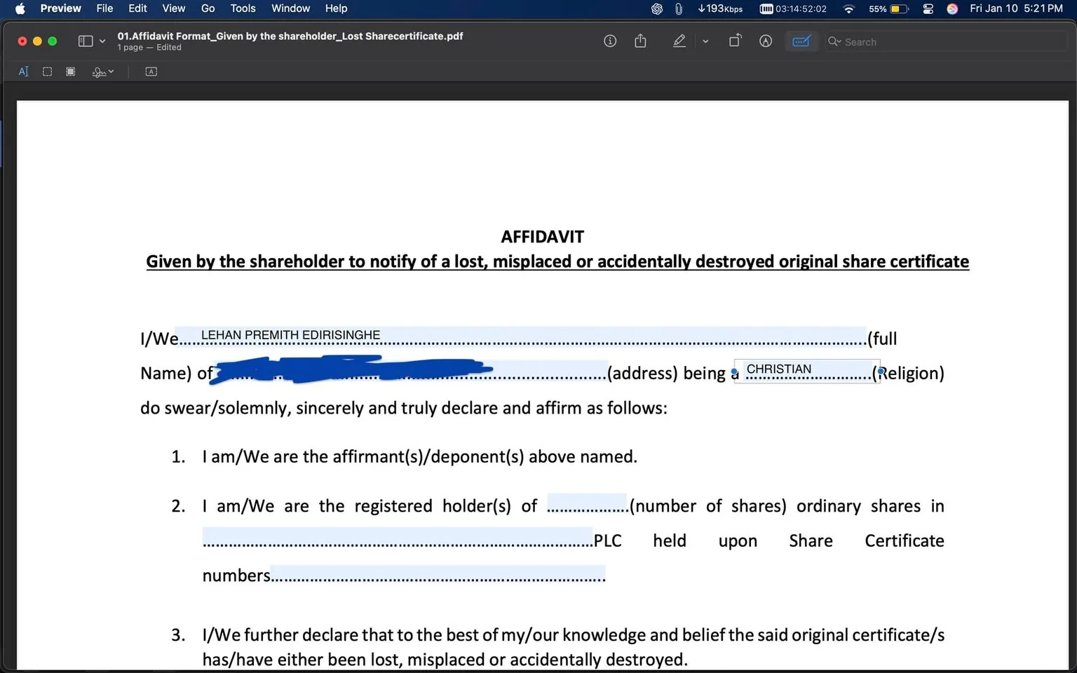This screenshot has width=1077, height=673.
Task: Open the Sign tool
Action: pos(100,71)
